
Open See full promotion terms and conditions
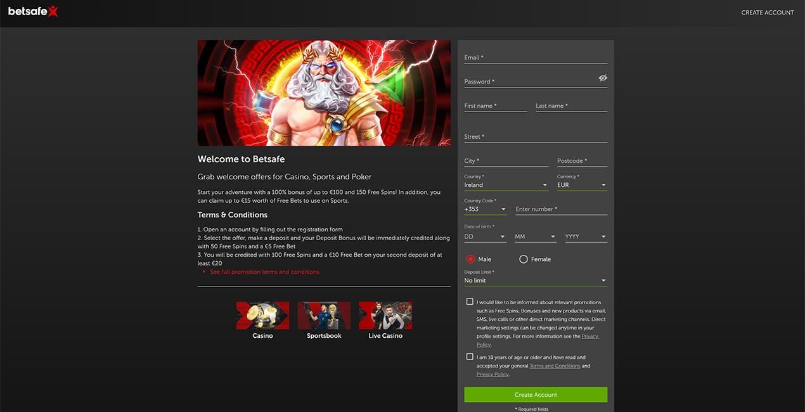(x=264, y=272)
